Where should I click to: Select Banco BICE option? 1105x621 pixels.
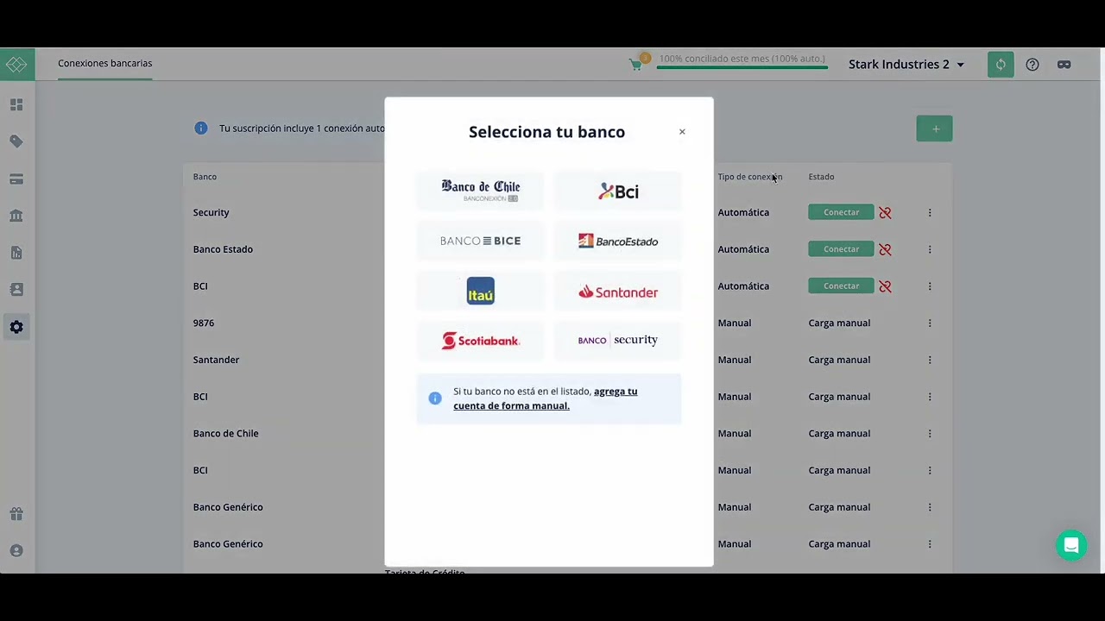pyautogui.click(x=480, y=241)
